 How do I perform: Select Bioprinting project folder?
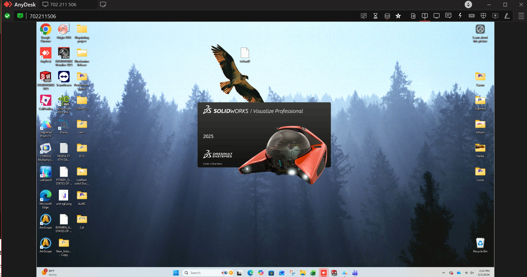(82, 33)
